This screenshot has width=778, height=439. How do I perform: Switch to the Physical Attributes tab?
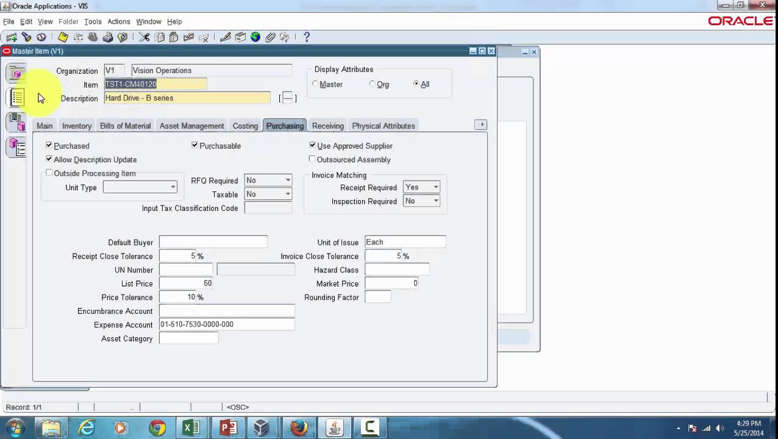pos(384,126)
